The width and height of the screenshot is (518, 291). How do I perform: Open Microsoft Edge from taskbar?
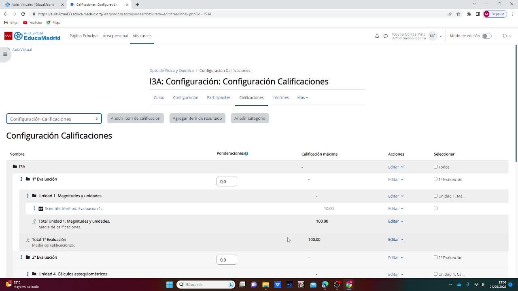coord(325,285)
